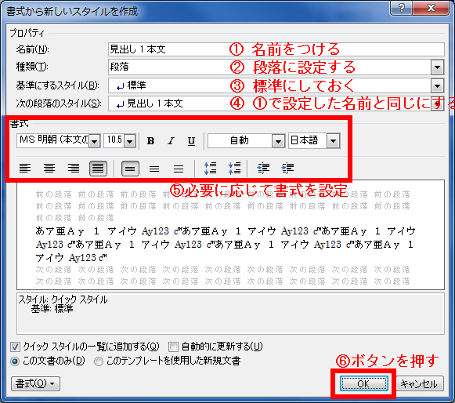The image size is (455, 403).
Task: Toggle Italic formatting button
Action: pyautogui.click(x=171, y=141)
